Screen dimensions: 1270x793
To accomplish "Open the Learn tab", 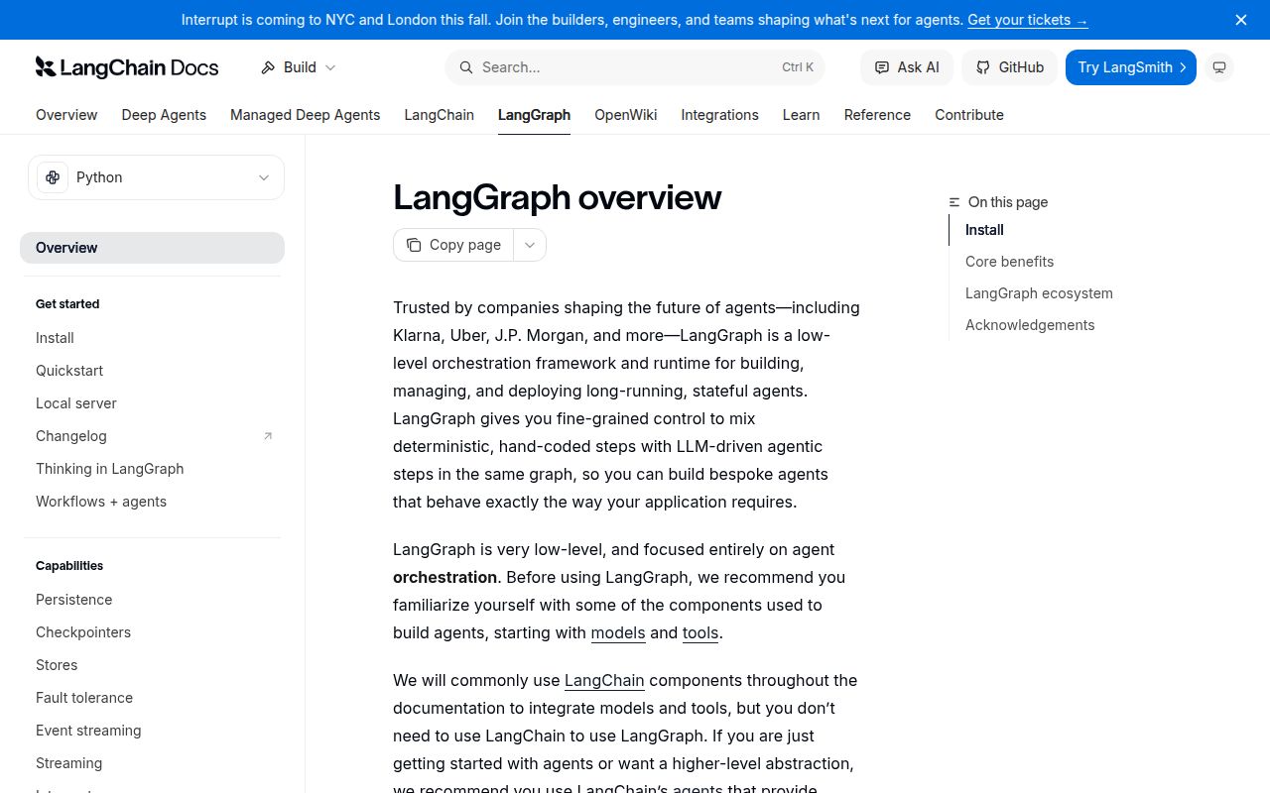I will pyautogui.click(x=801, y=115).
